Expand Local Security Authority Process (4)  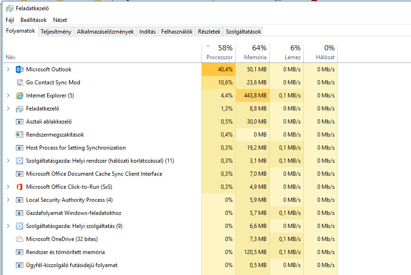pyautogui.click(x=8, y=200)
